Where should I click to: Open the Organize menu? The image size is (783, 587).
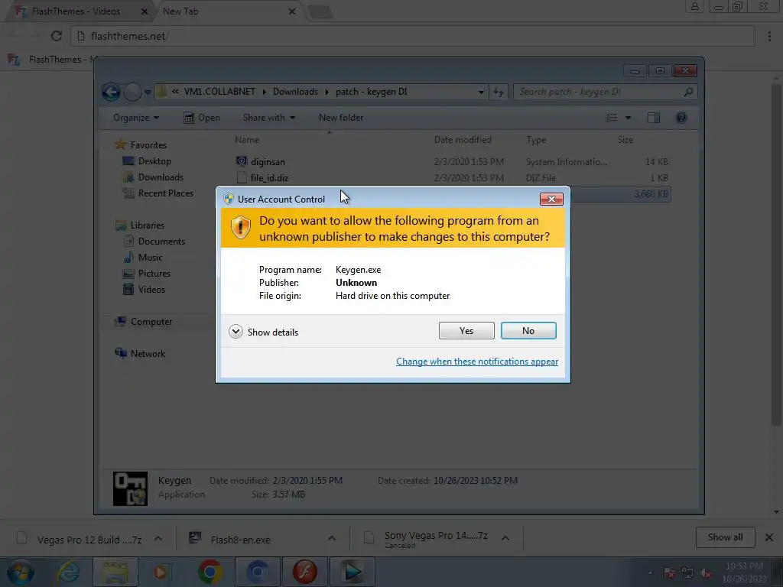[136, 118]
